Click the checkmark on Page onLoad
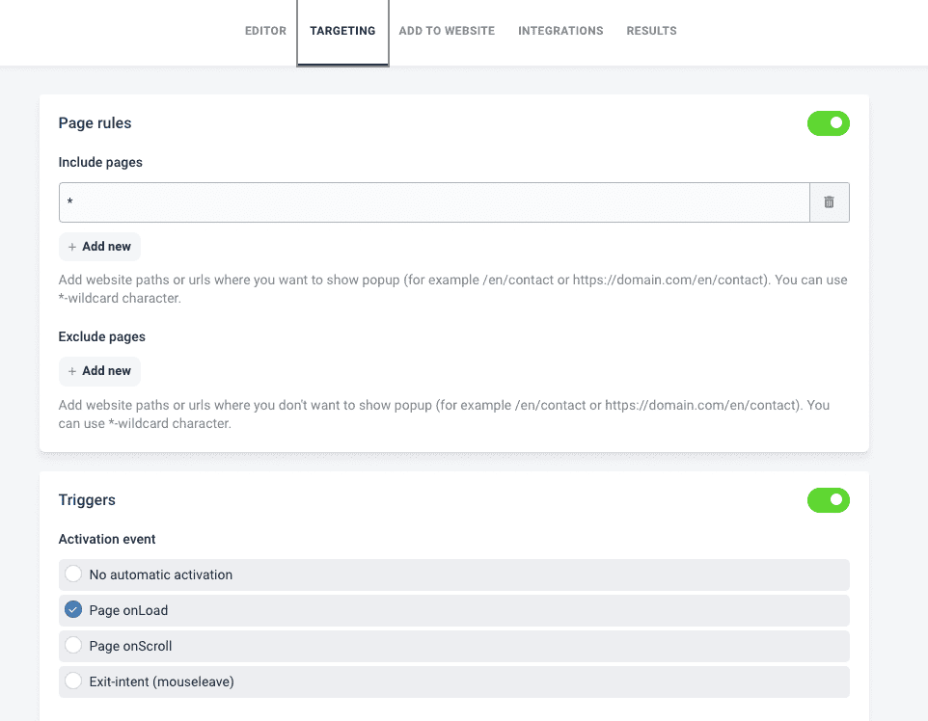The width and height of the screenshot is (928, 721). (73, 610)
